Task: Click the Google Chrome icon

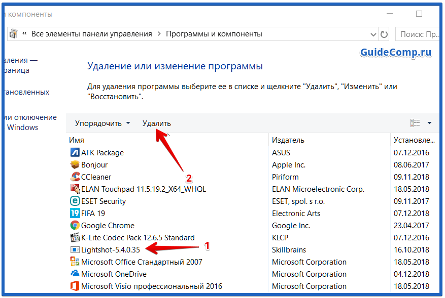Action: 75,226
